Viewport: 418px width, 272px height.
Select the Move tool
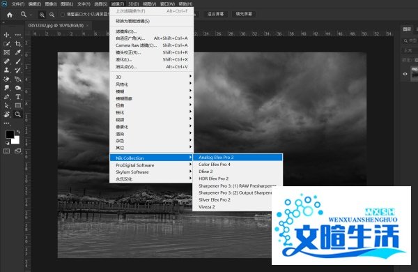coord(7,35)
